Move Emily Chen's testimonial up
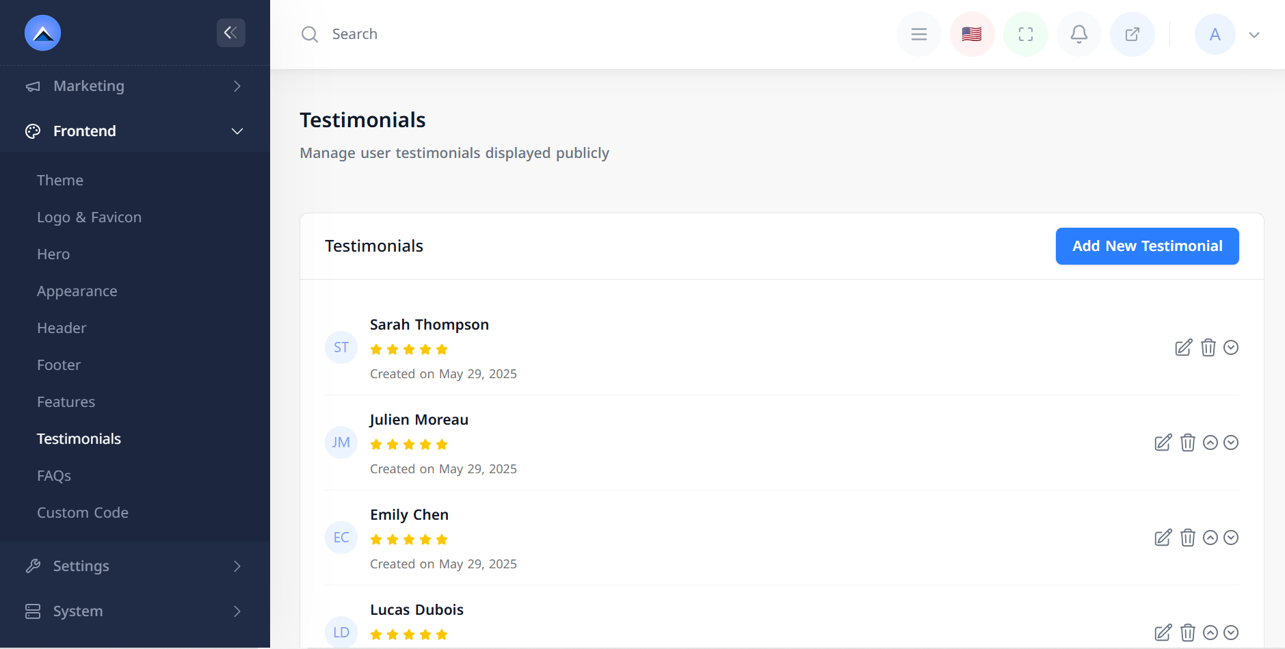The height and width of the screenshot is (649, 1285). [x=1210, y=538]
